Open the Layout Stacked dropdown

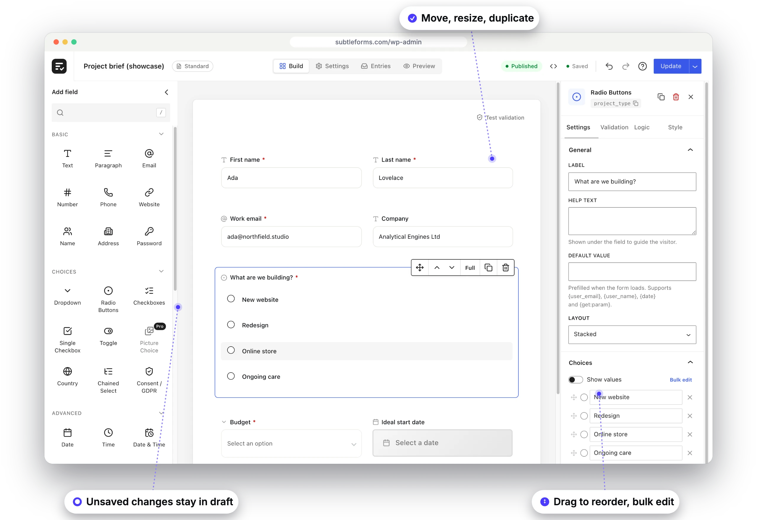[632, 335]
